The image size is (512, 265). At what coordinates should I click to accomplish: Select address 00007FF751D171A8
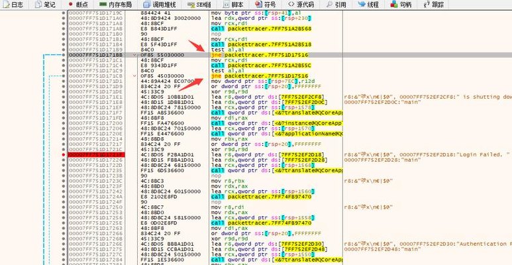click(96, 24)
